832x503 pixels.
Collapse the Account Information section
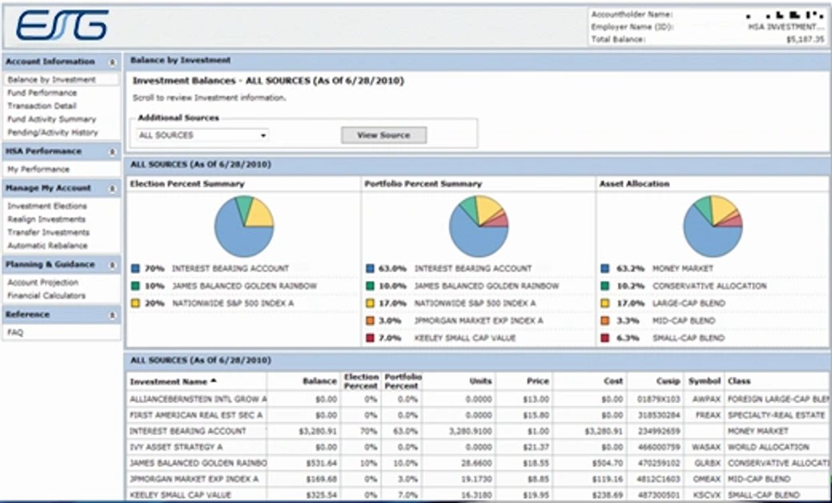(113, 62)
